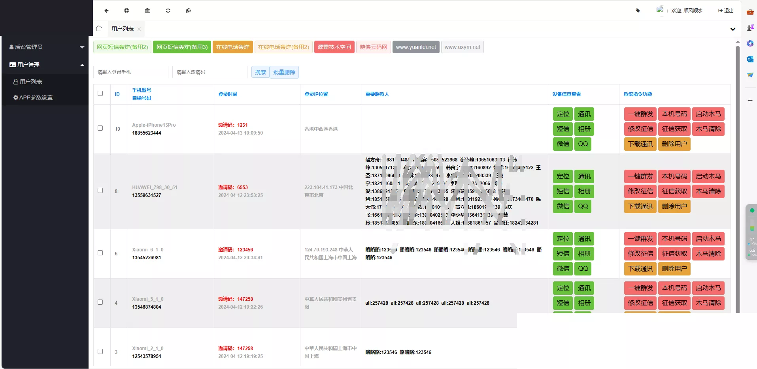Click the 搜索 button
Screen dimensions: 757x369
click(260, 72)
